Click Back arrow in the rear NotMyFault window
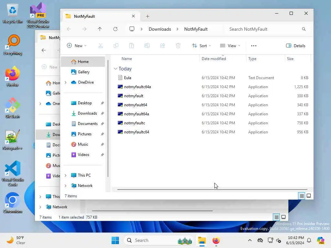 click(x=44, y=50)
